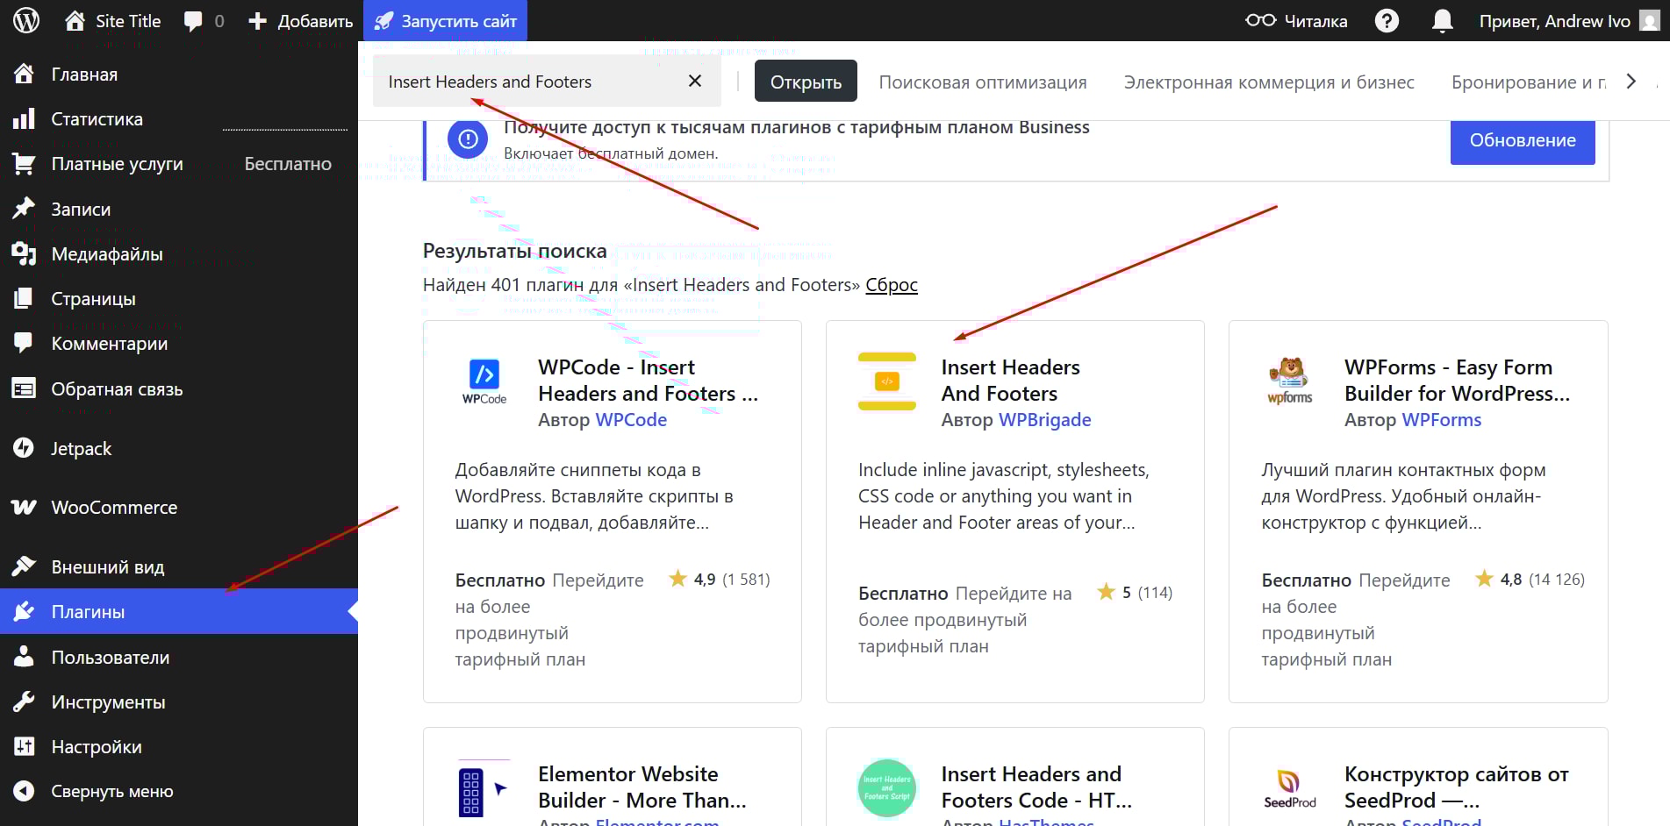The width and height of the screenshot is (1670, 826).
Task: Click the Сброс search reset link
Action: 892,285
